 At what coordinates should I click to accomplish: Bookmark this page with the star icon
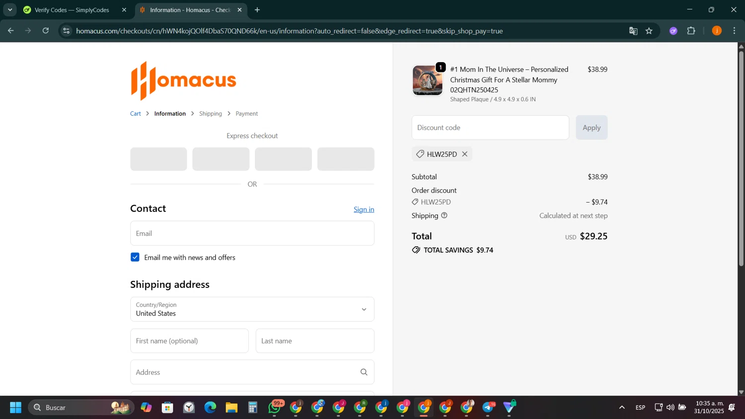(x=649, y=31)
